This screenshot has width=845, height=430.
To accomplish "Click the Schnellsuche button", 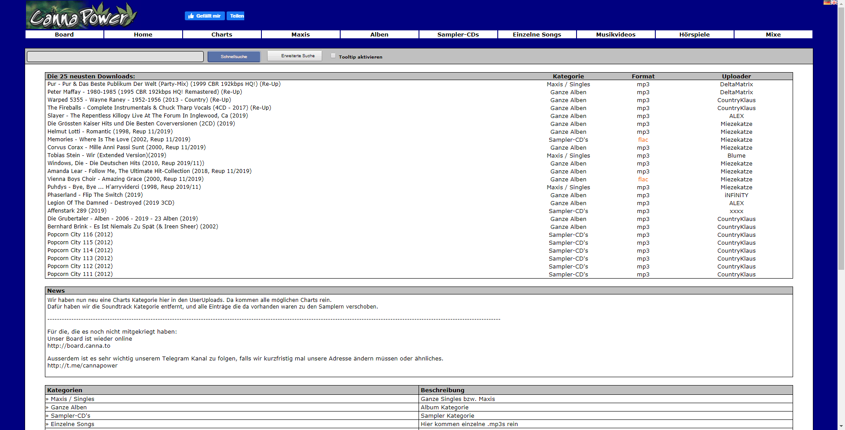I will (234, 56).
